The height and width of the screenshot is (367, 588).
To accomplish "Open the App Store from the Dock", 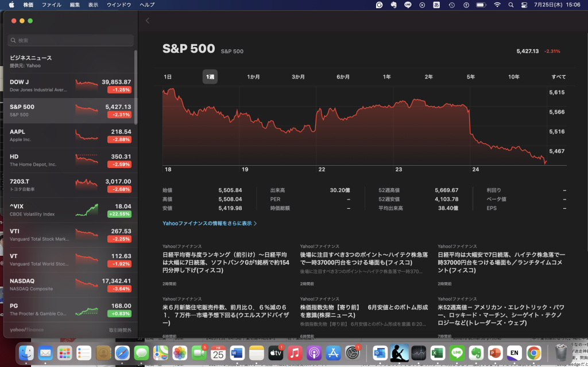I will [333, 354].
